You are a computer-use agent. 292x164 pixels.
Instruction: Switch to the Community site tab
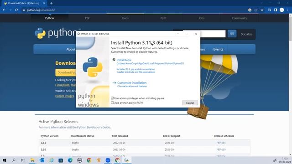tap(239, 18)
